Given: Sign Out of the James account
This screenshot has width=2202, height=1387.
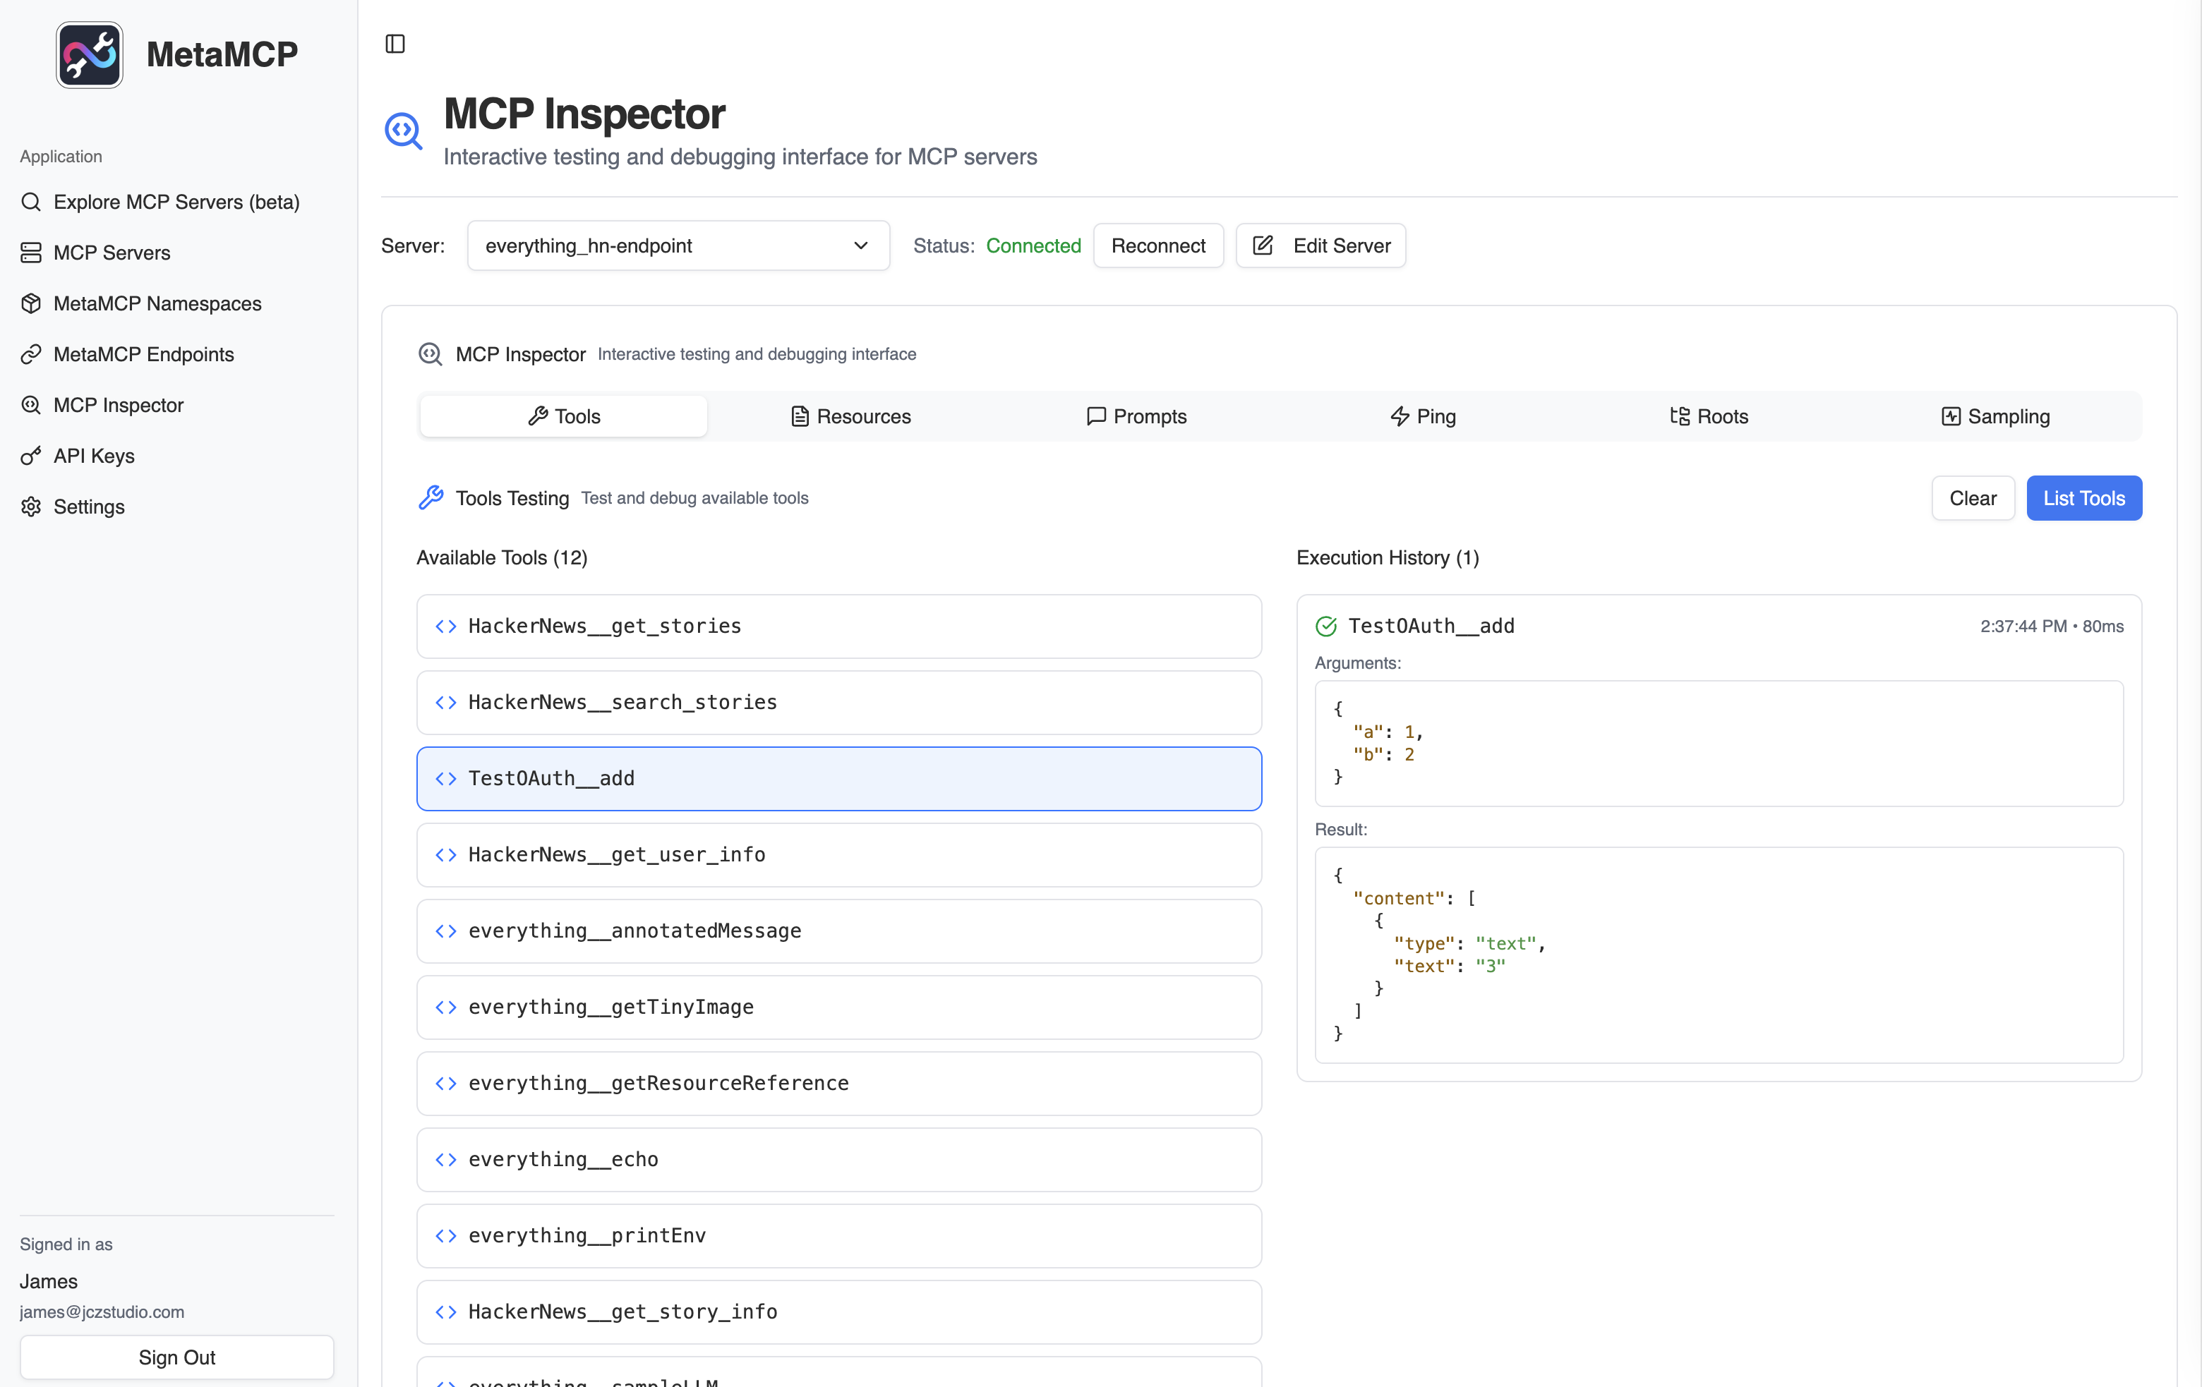Looking at the screenshot, I should tap(176, 1357).
